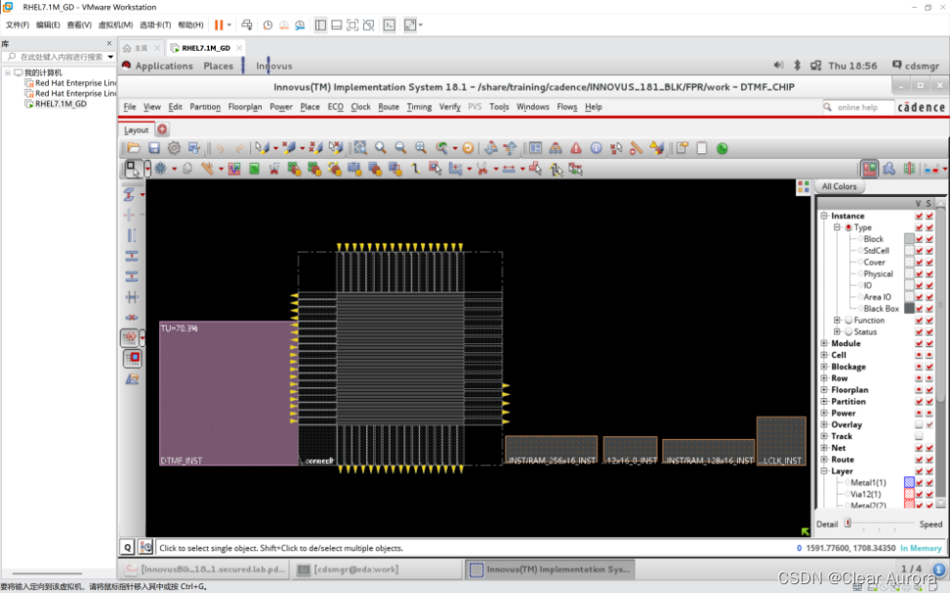The height and width of the screenshot is (594, 951).
Task: Open the ECO menu
Action: [336, 106]
